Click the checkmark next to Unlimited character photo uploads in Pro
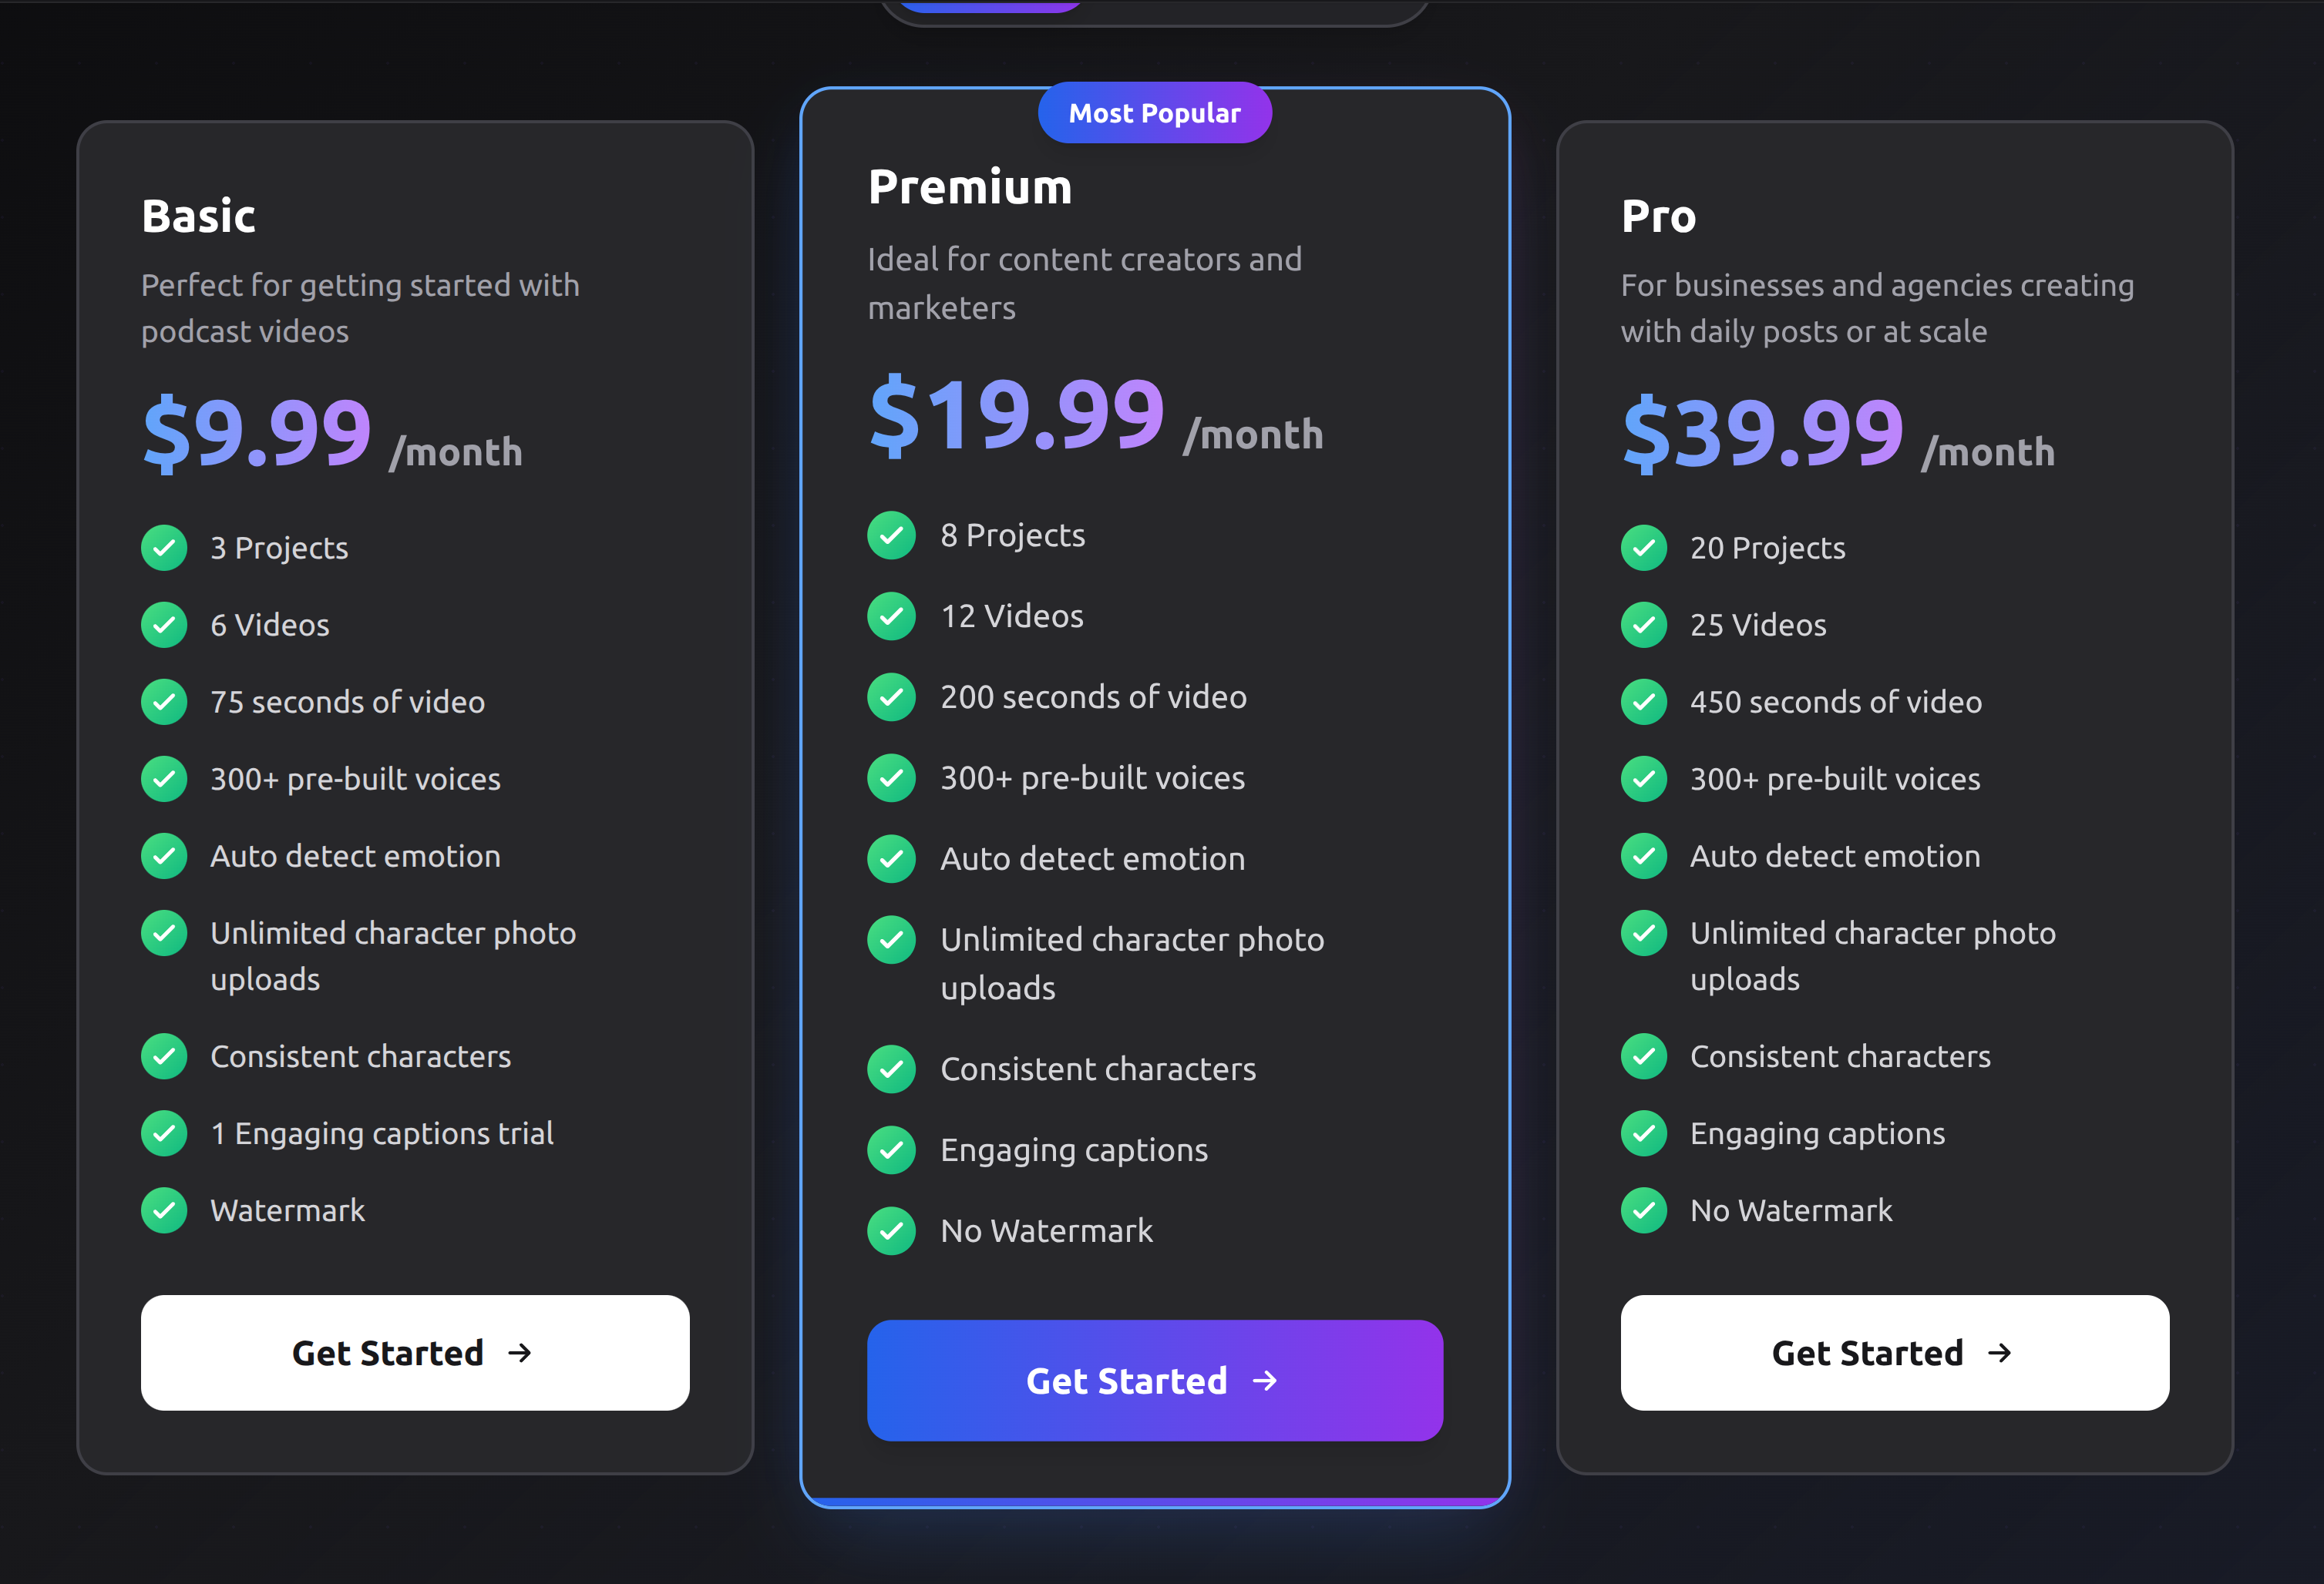The width and height of the screenshot is (2324, 1584). tap(1644, 934)
